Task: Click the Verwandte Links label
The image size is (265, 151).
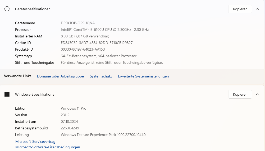Action: pos(17,76)
